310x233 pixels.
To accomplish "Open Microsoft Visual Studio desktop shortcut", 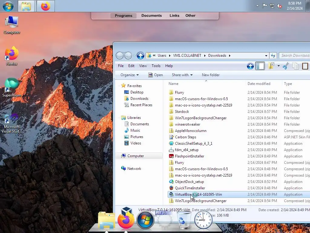I will coord(12,123).
